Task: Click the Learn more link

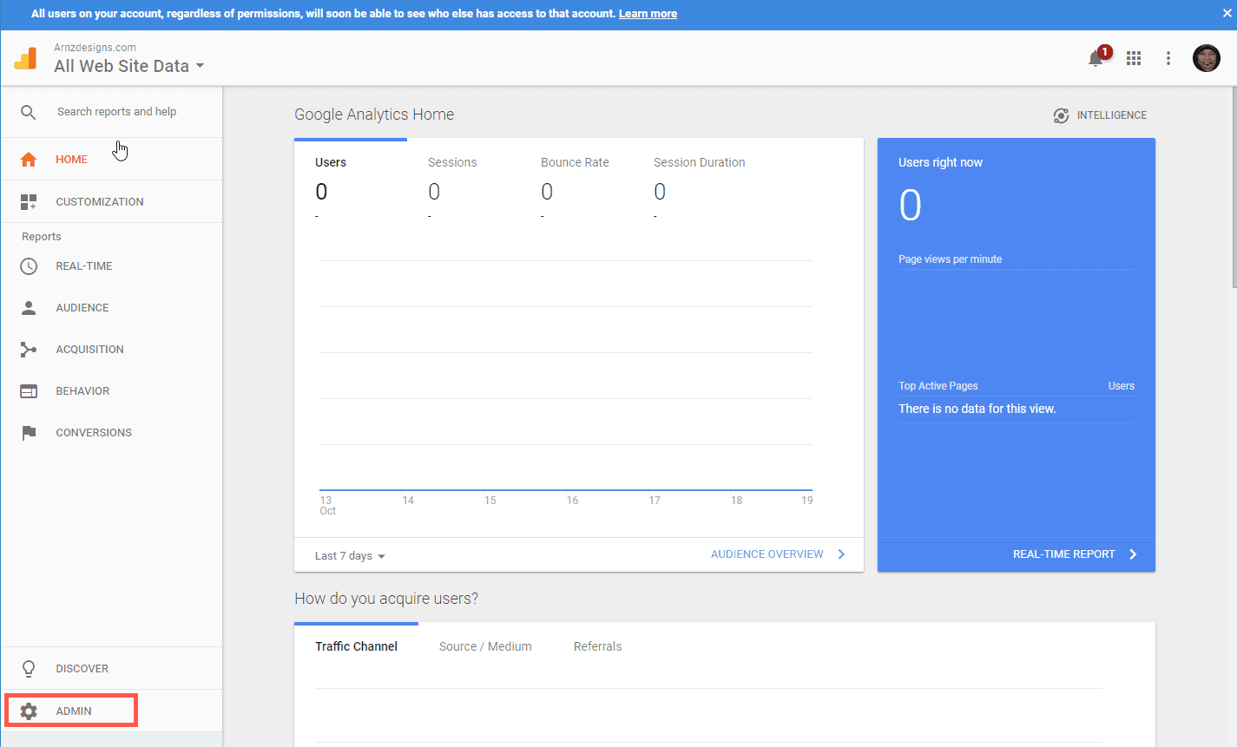Action: point(648,14)
